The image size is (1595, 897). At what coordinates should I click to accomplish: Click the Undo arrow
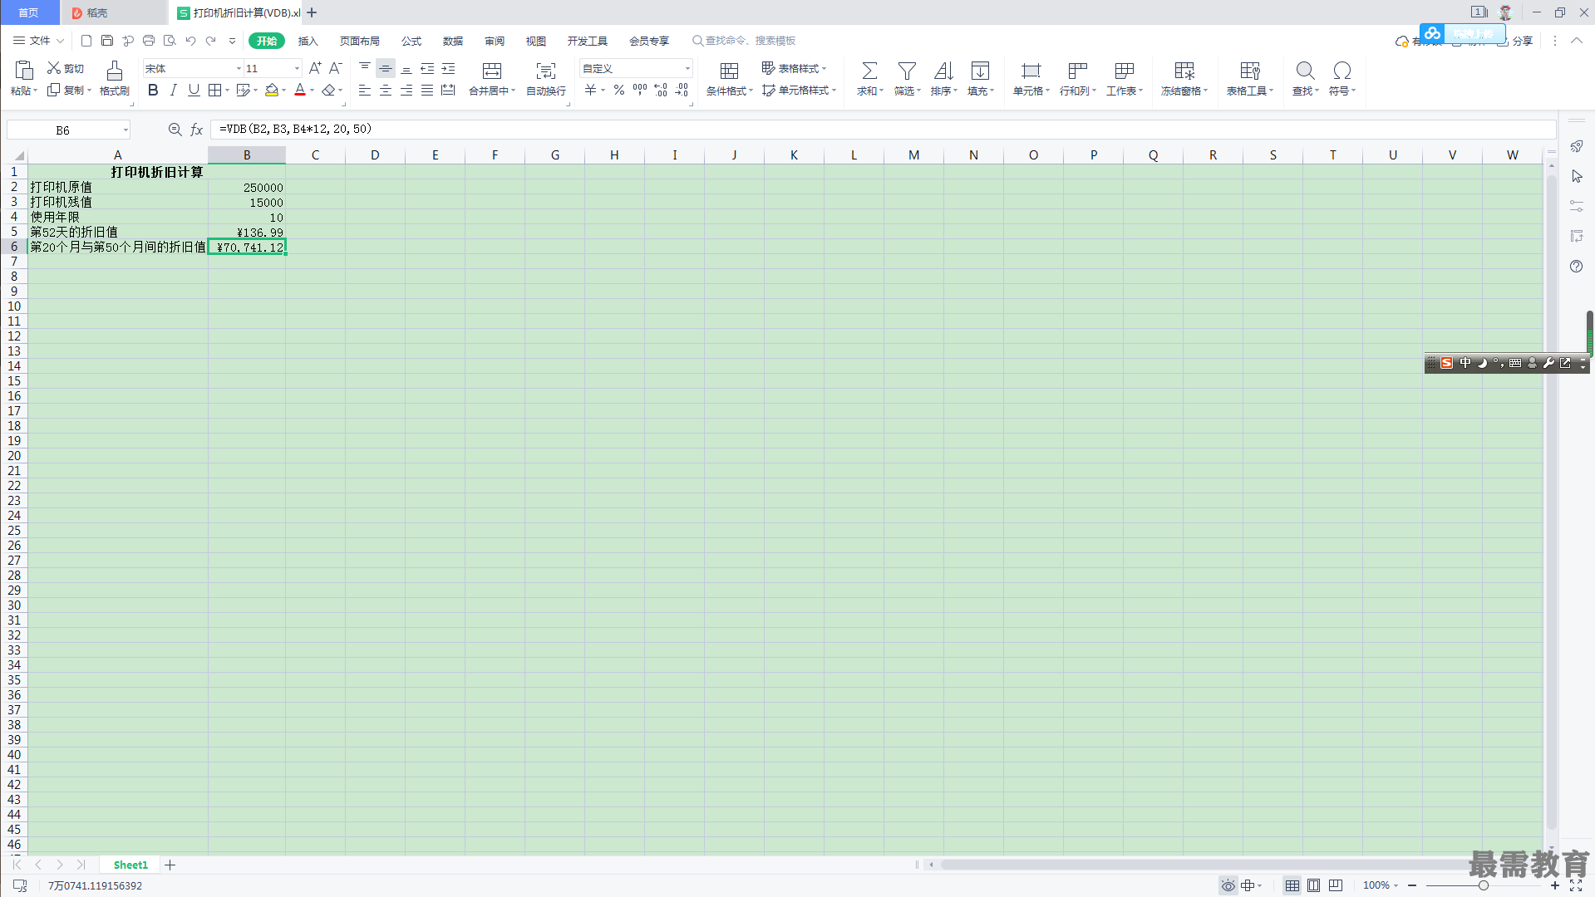tap(190, 41)
